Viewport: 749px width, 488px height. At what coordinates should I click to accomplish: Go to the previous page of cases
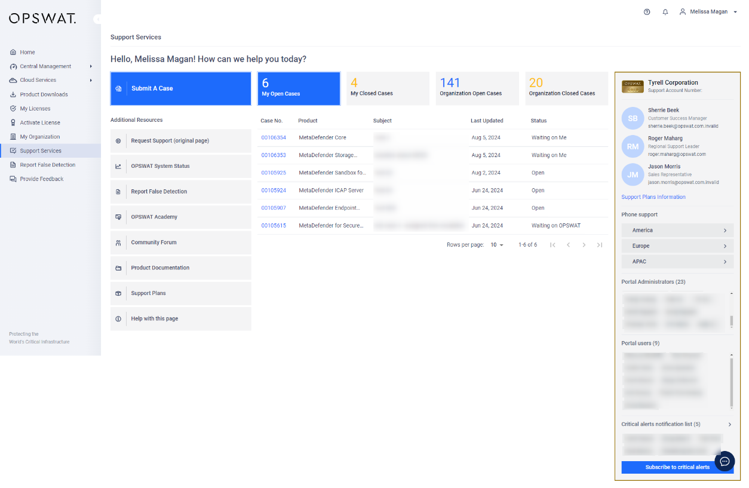tap(568, 245)
